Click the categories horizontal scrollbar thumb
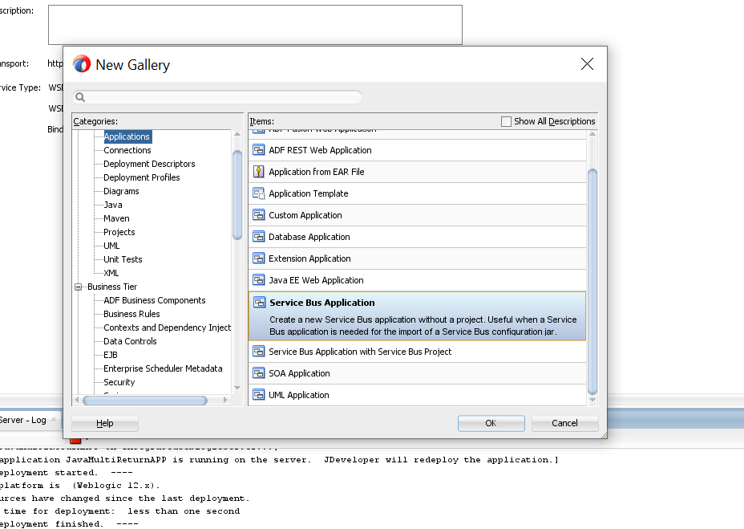The height and width of the screenshot is (529, 744). (x=145, y=401)
